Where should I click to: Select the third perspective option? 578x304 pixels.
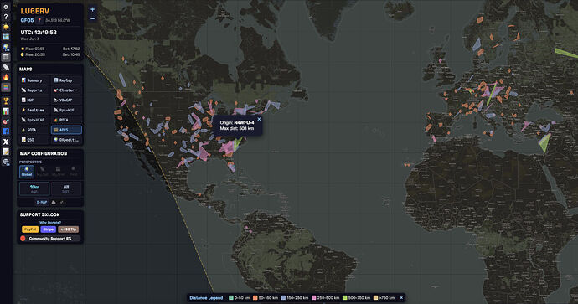click(58, 172)
